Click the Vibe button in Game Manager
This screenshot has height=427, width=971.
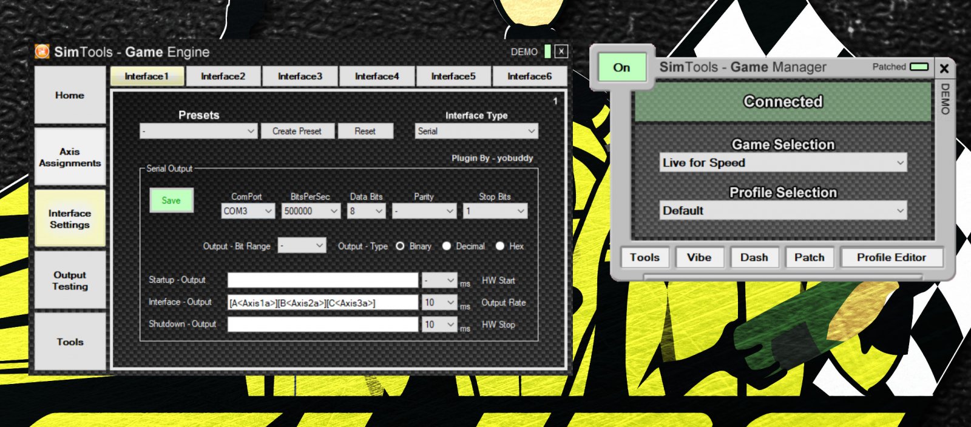click(699, 257)
